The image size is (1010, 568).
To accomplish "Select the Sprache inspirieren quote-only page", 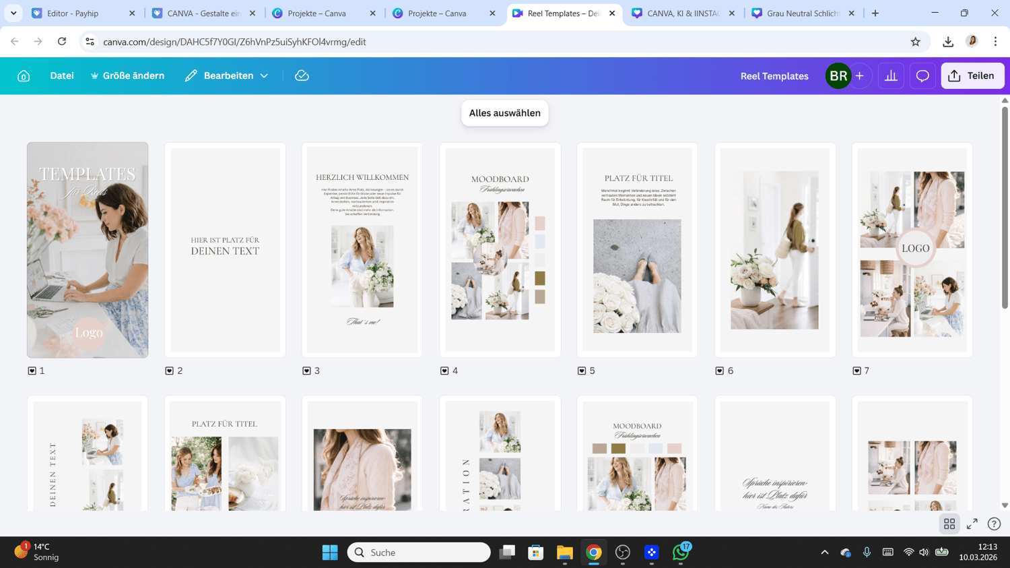I will point(775,453).
